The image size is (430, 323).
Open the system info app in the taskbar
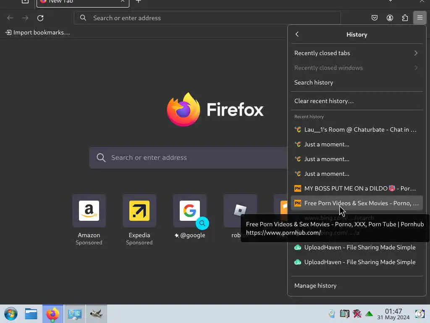coord(75,314)
